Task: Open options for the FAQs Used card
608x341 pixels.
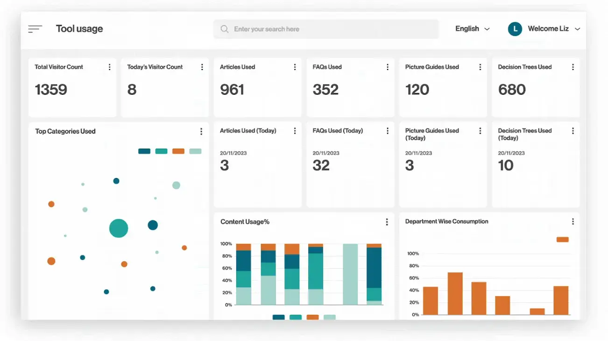Action: tap(387, 67)
